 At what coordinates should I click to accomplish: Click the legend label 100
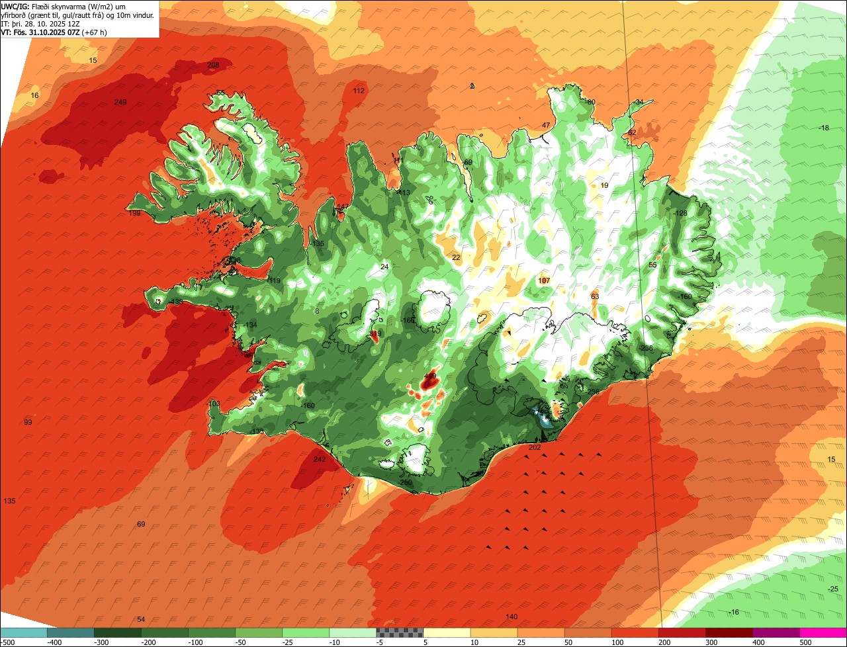617,642
